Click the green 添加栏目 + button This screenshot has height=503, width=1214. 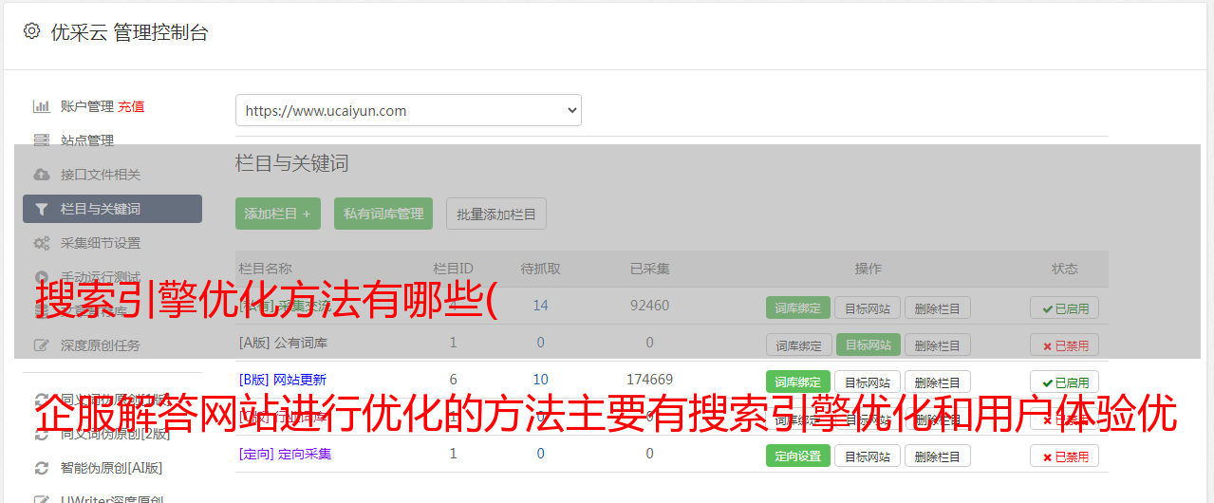[x=278, y=214]
